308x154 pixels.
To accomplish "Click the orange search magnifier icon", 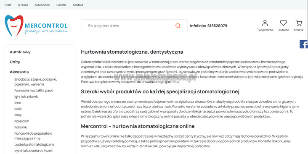I will click(x=178, y=26).
